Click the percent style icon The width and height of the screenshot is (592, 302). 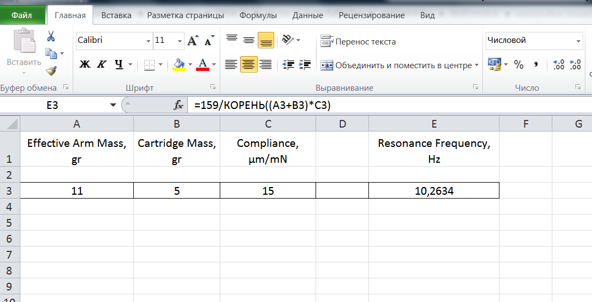[519, 65]
